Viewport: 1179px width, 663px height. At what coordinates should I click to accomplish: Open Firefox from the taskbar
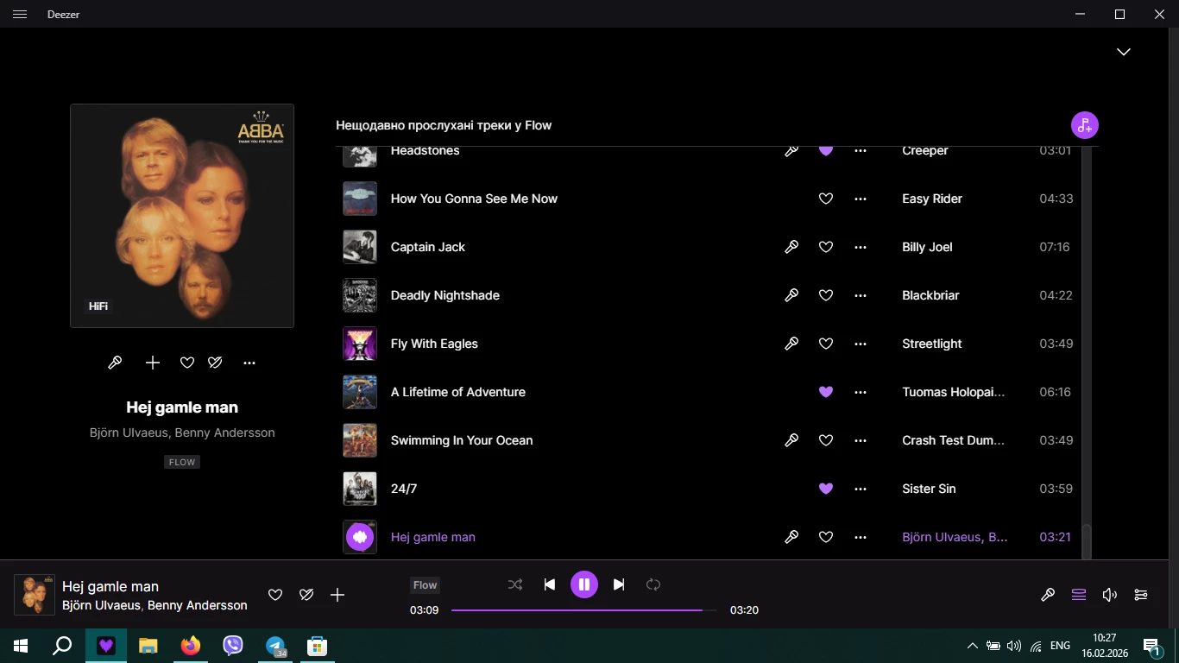pos(191,646)
